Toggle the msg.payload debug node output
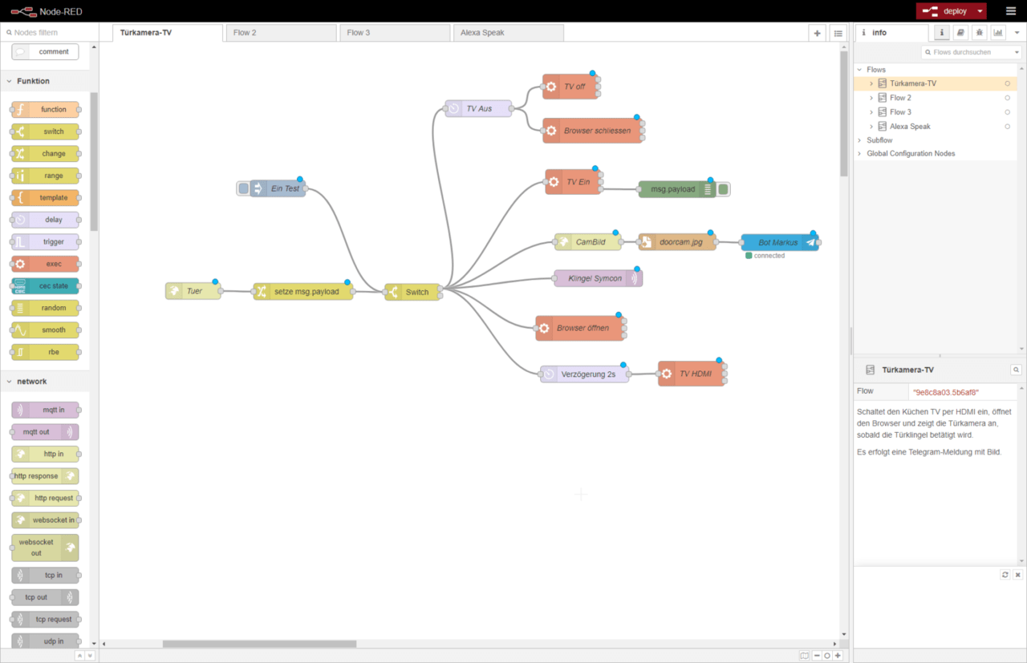Screen dimensions: 1027x663 coord(723,189)
